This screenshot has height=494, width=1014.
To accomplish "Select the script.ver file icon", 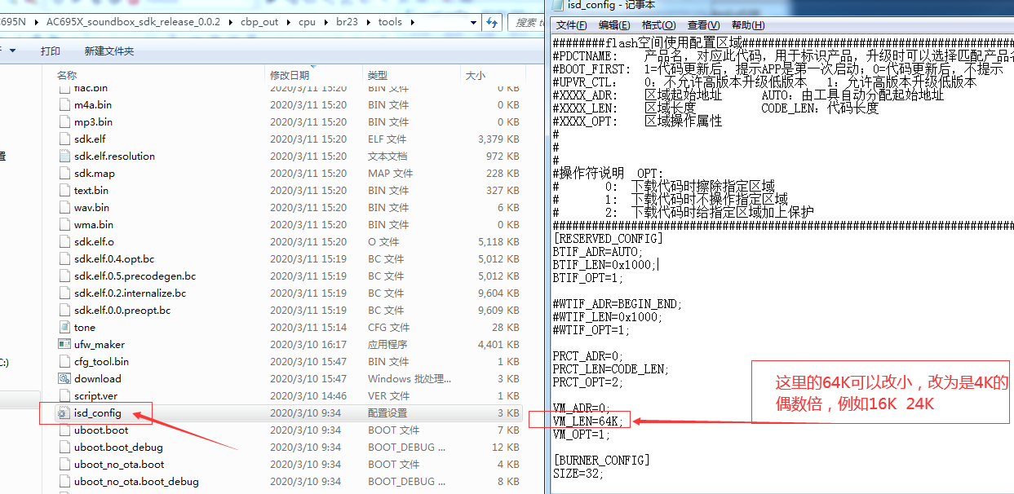I will tap(64, 396).
